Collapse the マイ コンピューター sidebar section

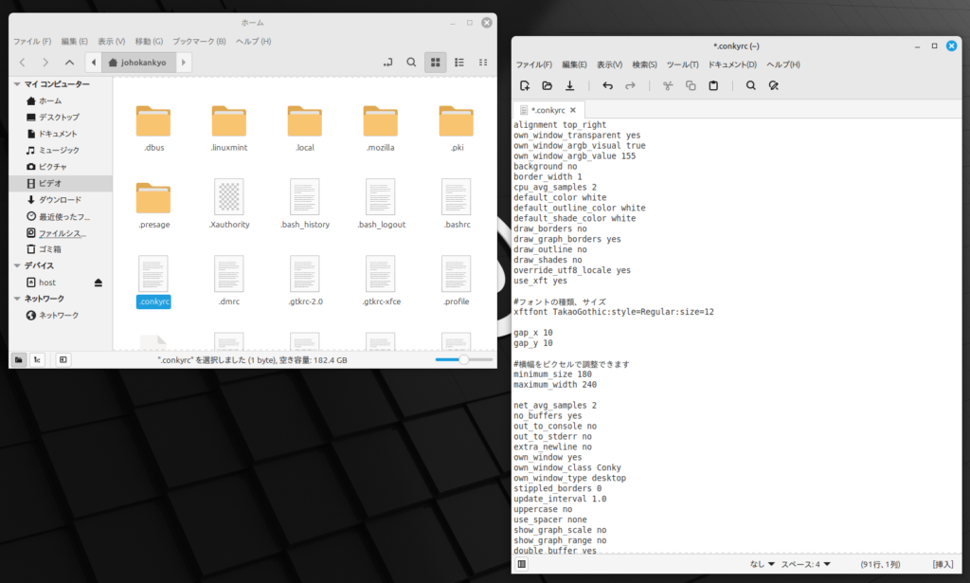tap(17, 84)
